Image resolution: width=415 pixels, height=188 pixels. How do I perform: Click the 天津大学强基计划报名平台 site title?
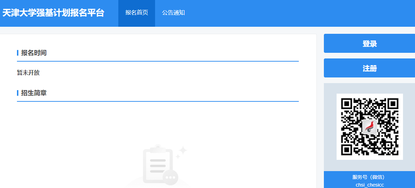(53, 13)
